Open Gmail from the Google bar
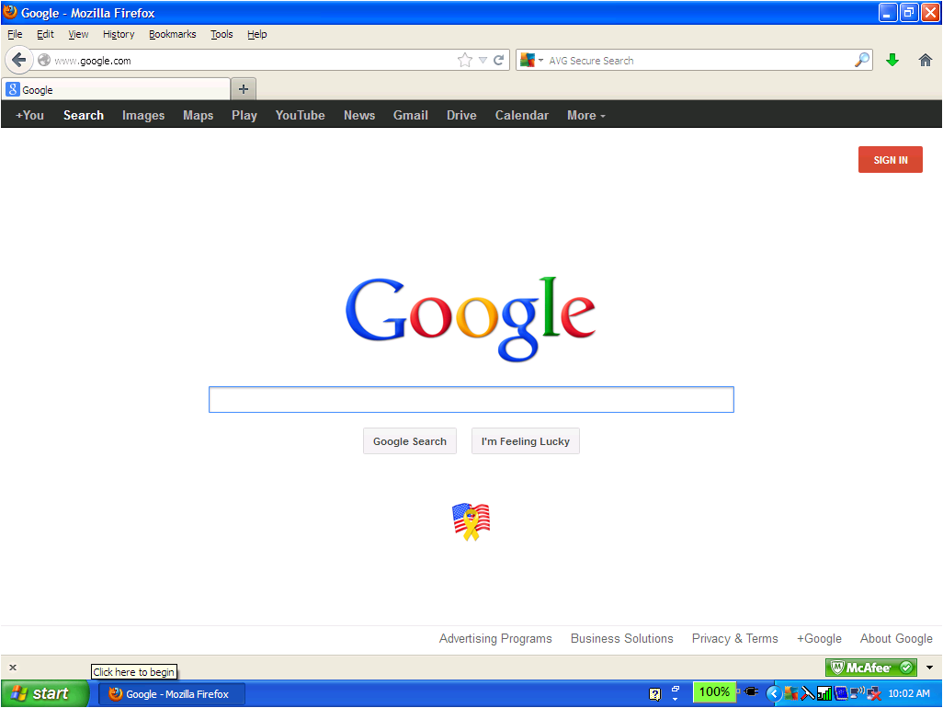The width and height of the screenshot is (943, 708). pos(411,115)
